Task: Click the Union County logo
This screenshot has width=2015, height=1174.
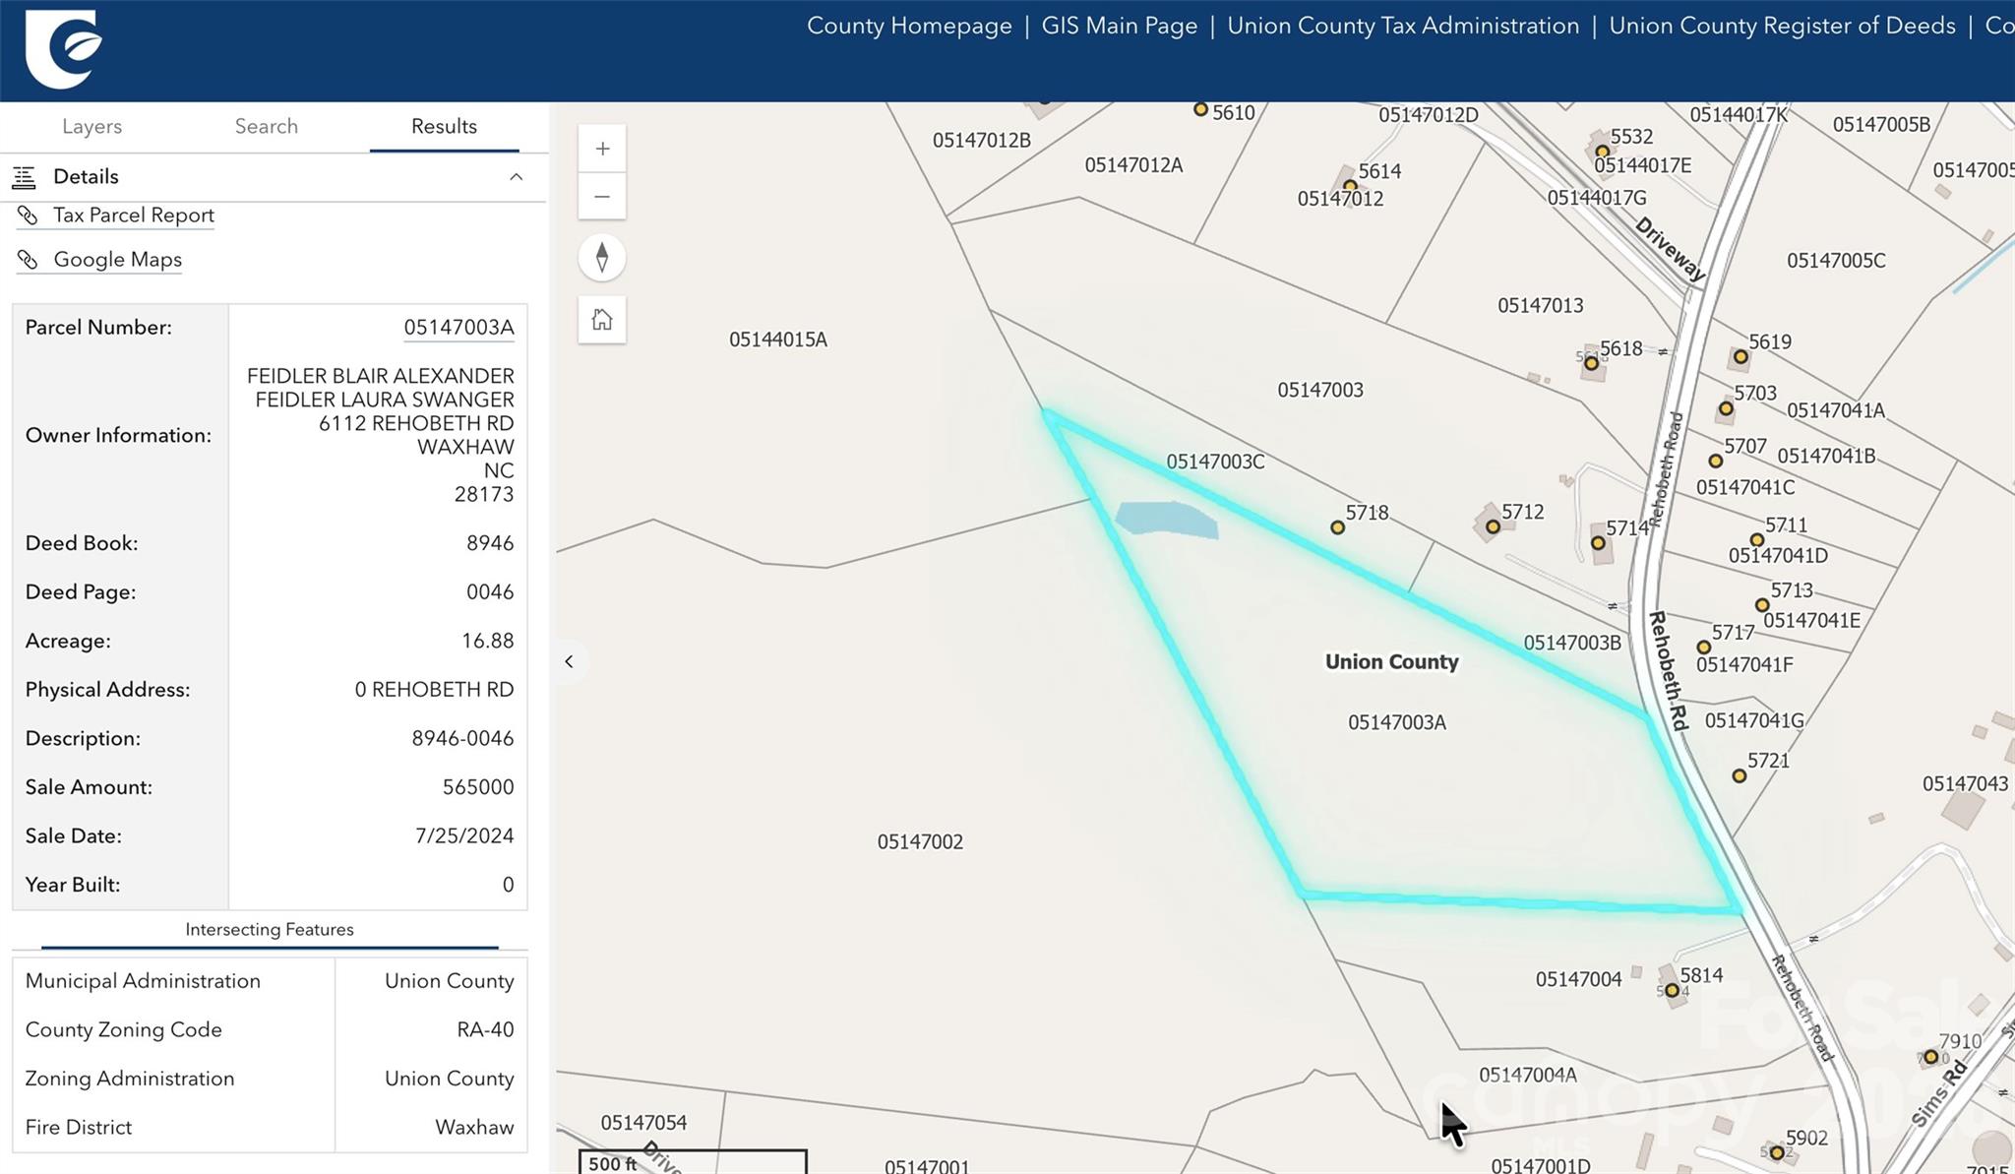Action: pos(63,49)
